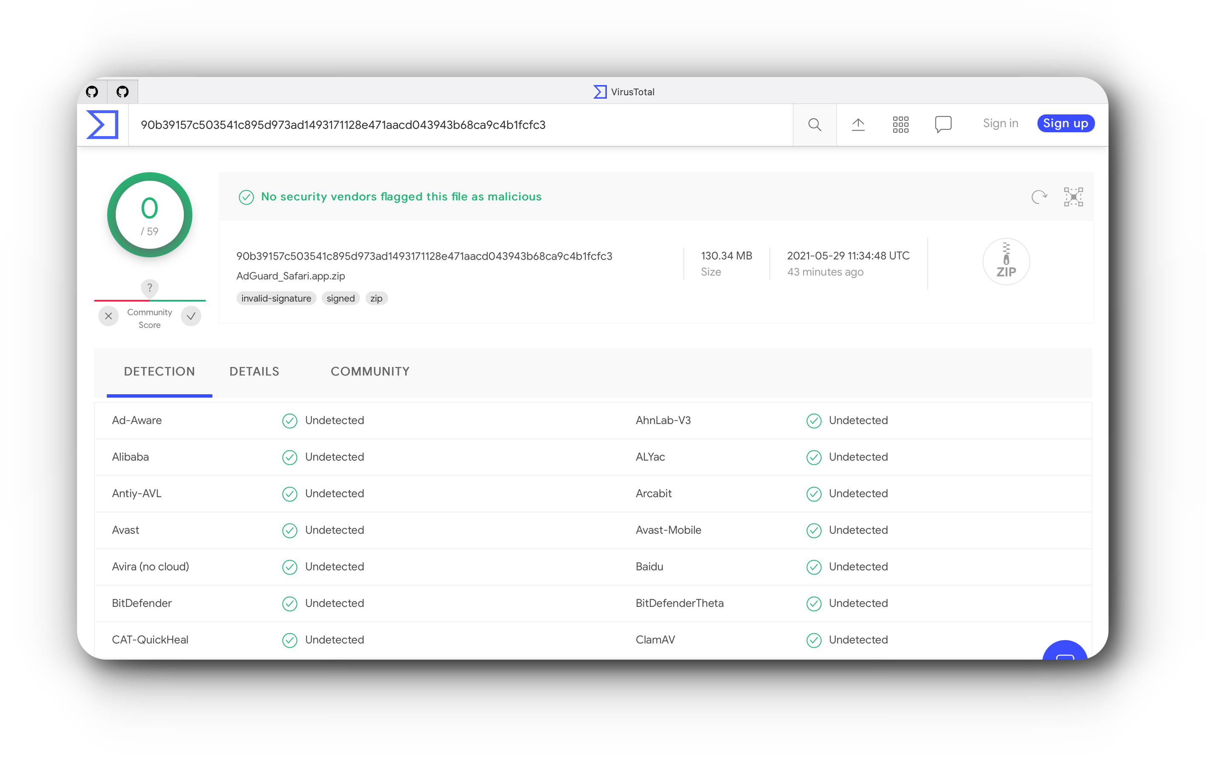1206x757 pixels.
Task: Click the ALYac undetected check icon
Action: point(814,458)
